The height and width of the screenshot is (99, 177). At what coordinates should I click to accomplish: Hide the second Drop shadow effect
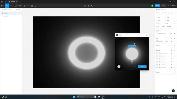(x=171, y=56)
